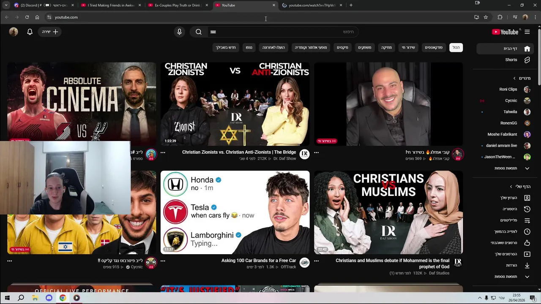Reload the page with browser refresh
Viewport: 541px width, 304px height.
pos(27,17)
